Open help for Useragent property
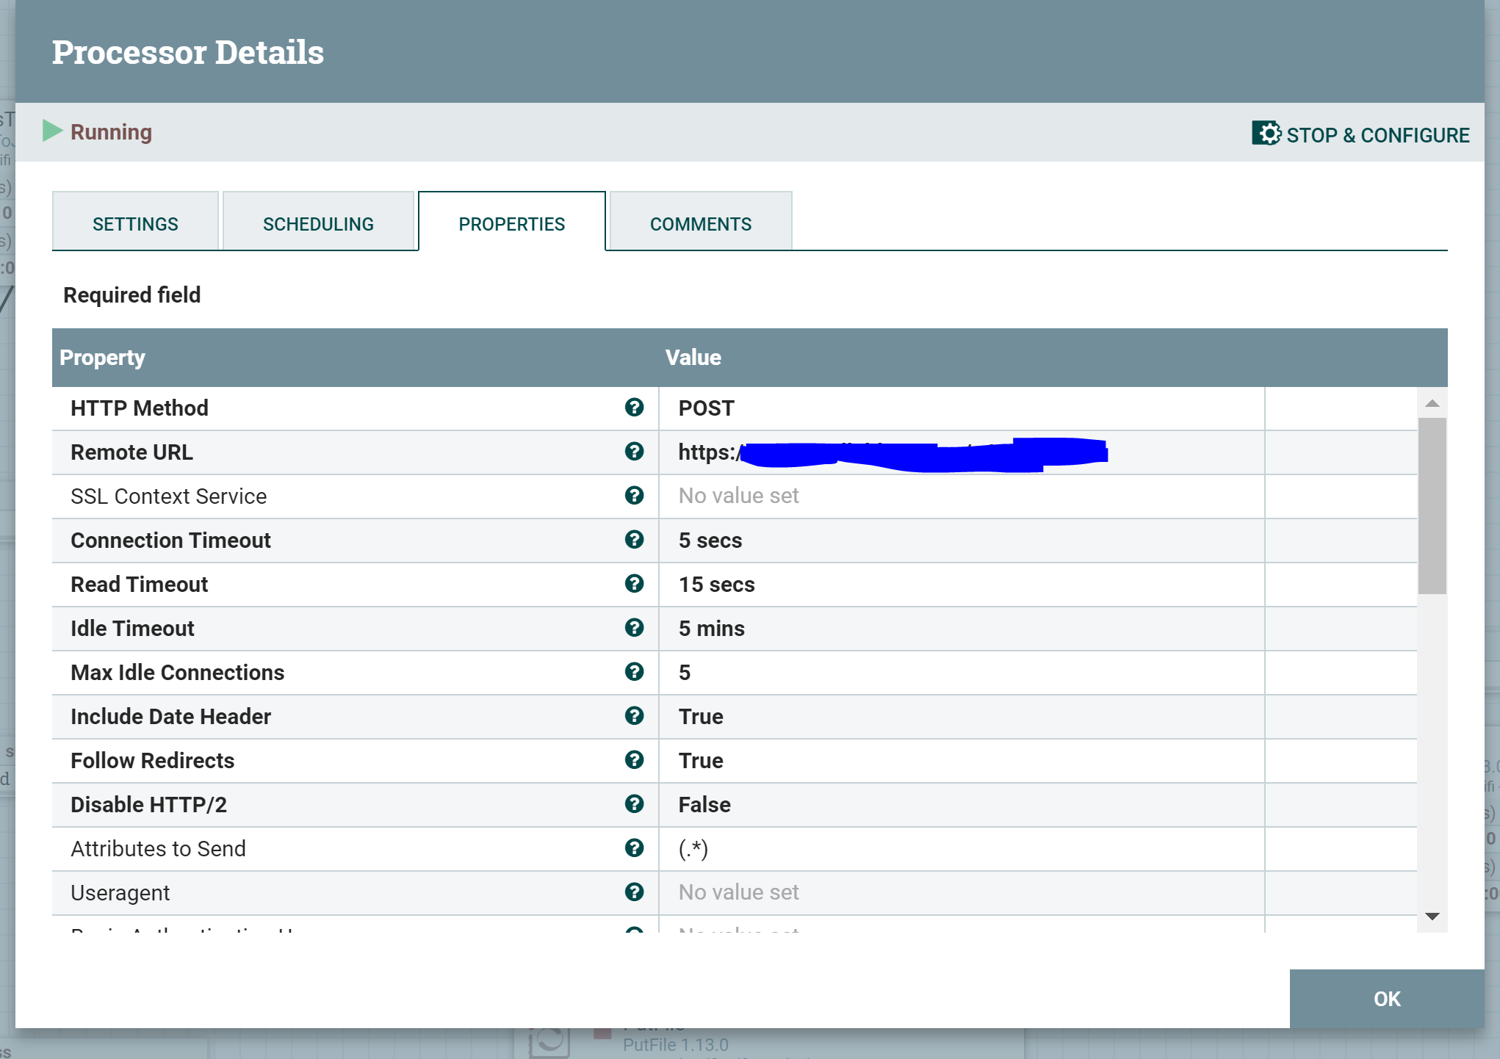Viewport: 1500px width, 1059px height. click(x=635, y=892)
